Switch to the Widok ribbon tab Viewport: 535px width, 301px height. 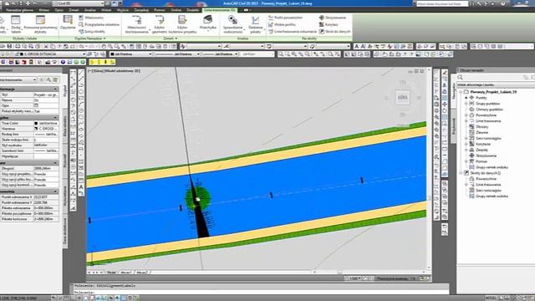(106, 10)
